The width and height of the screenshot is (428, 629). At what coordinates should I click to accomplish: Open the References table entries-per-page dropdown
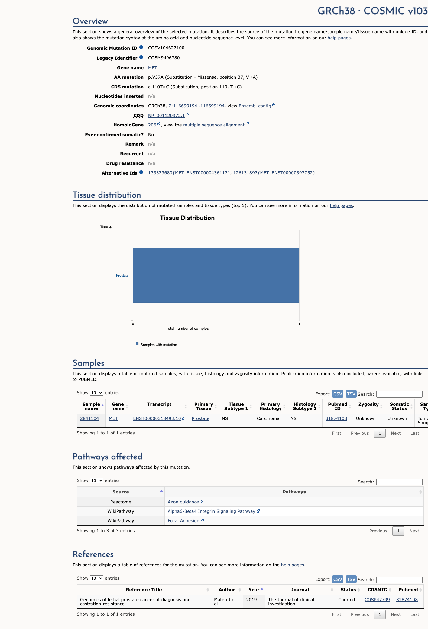[x=96, y=578]
